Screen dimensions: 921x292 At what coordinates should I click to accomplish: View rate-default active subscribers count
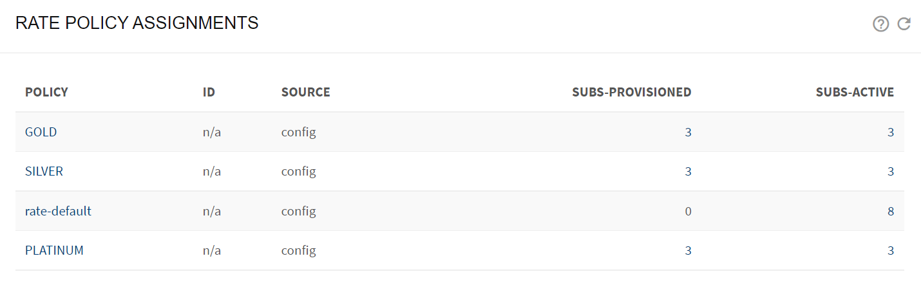891,211
